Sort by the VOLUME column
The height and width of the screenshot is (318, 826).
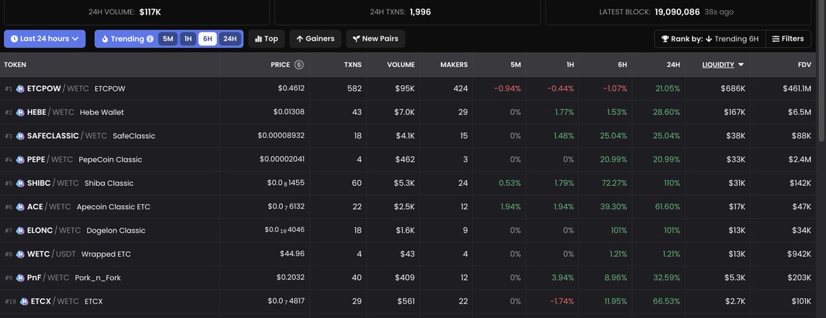click(401, 65)
